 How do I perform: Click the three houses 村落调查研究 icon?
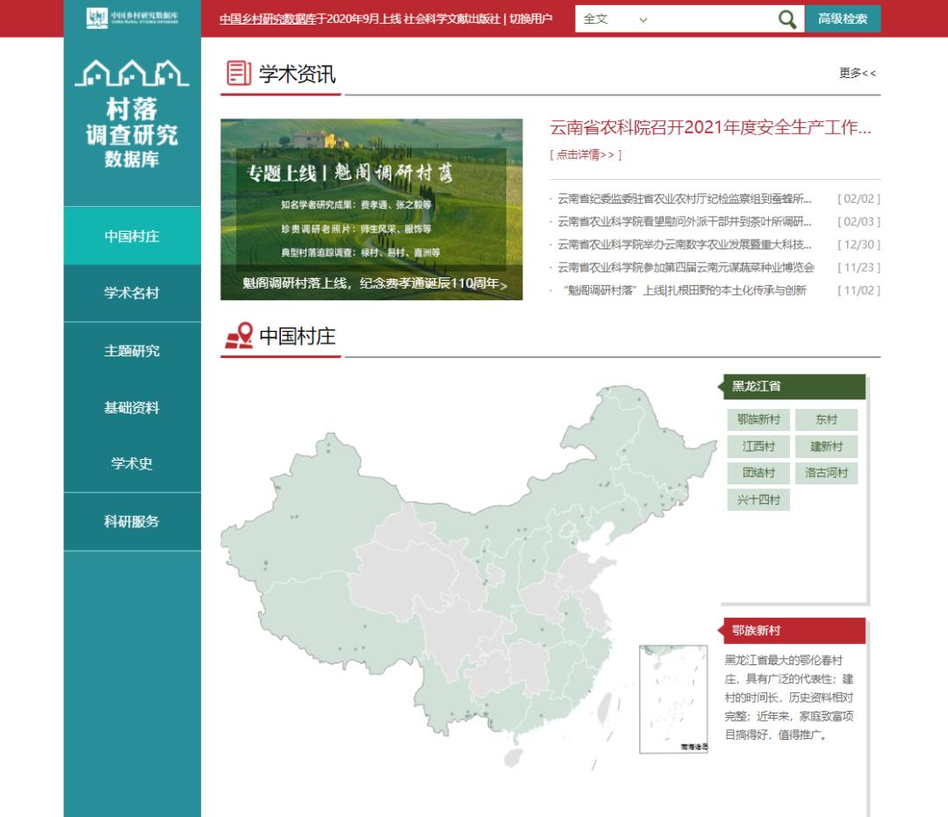coord(132,73)
